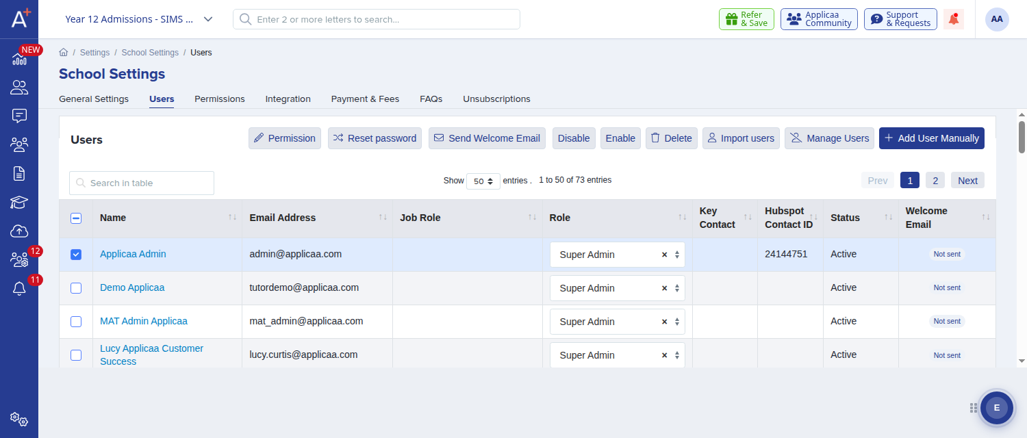The image size is (1027, 438).
Task: Open the dashboard chart icon marked NEW
Action: (x=19, y=59)
